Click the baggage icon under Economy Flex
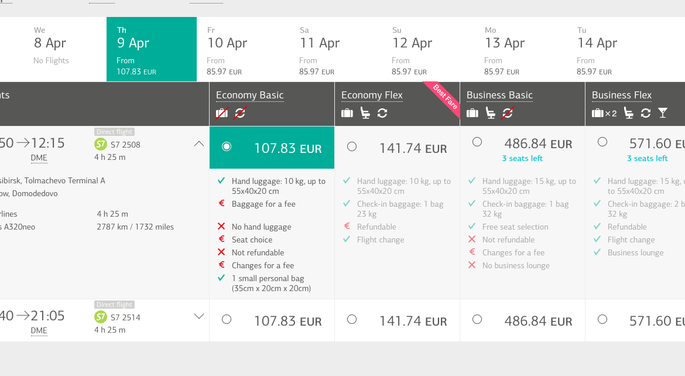The image size is (685, 376). pos(347,113)
